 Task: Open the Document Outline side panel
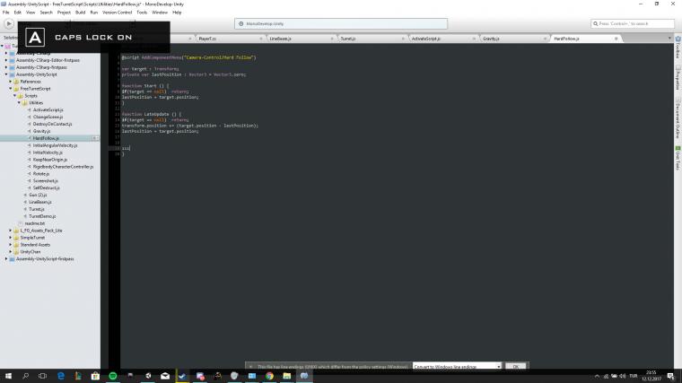678,118
